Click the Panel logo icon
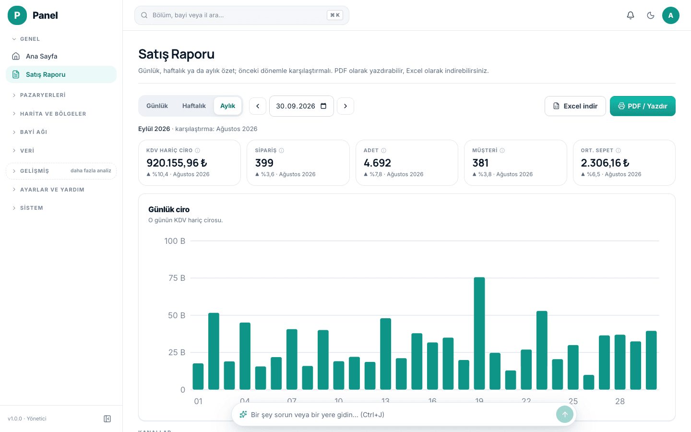691x432 pixels. 17,15
